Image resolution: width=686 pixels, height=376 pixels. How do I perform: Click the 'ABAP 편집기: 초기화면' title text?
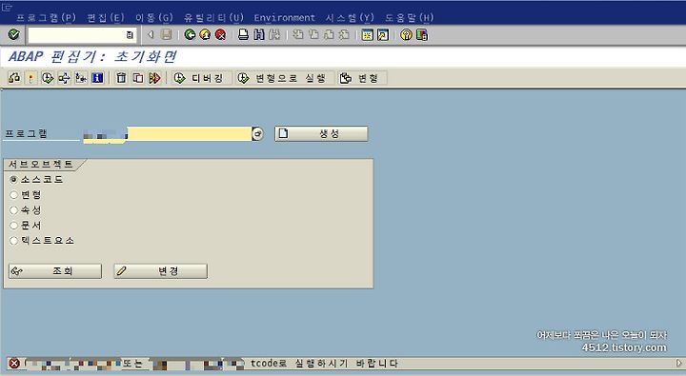point(92,56)
